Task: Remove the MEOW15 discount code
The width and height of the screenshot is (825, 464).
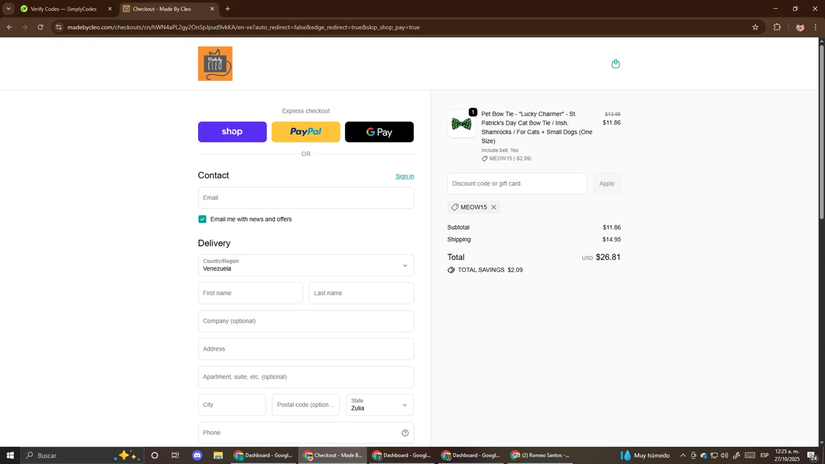Action: tap(494, 207)
